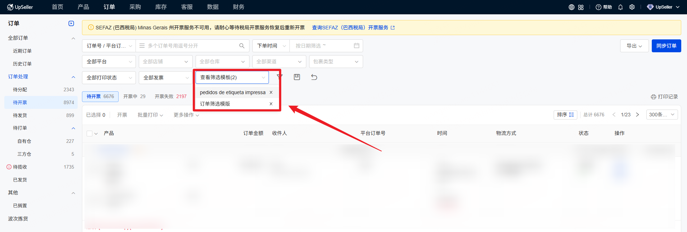Open the apps grid icon
The height and width of the screenshot is (232, 687).
coord(581,7)
